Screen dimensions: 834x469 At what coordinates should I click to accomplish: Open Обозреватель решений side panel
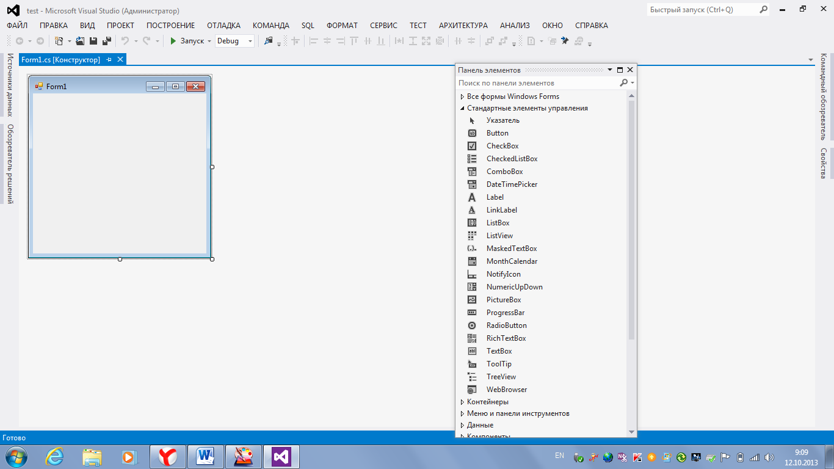[x=10, y=164]
